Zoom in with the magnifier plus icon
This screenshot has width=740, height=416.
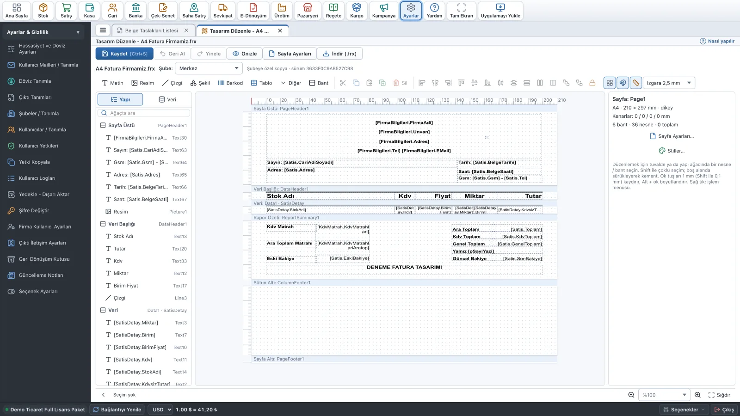click(698, 395)
